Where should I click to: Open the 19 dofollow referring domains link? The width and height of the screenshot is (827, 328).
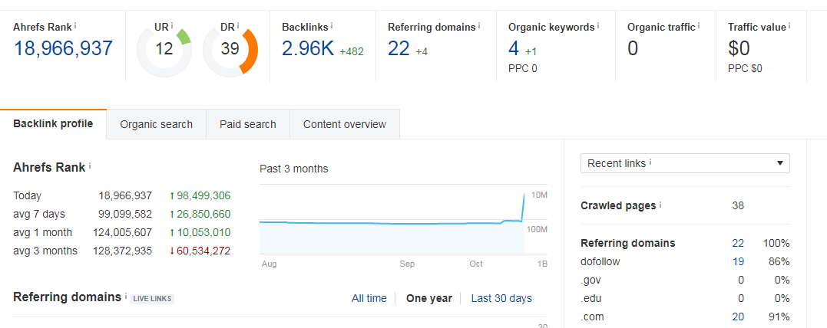click(x=738, y=261)
